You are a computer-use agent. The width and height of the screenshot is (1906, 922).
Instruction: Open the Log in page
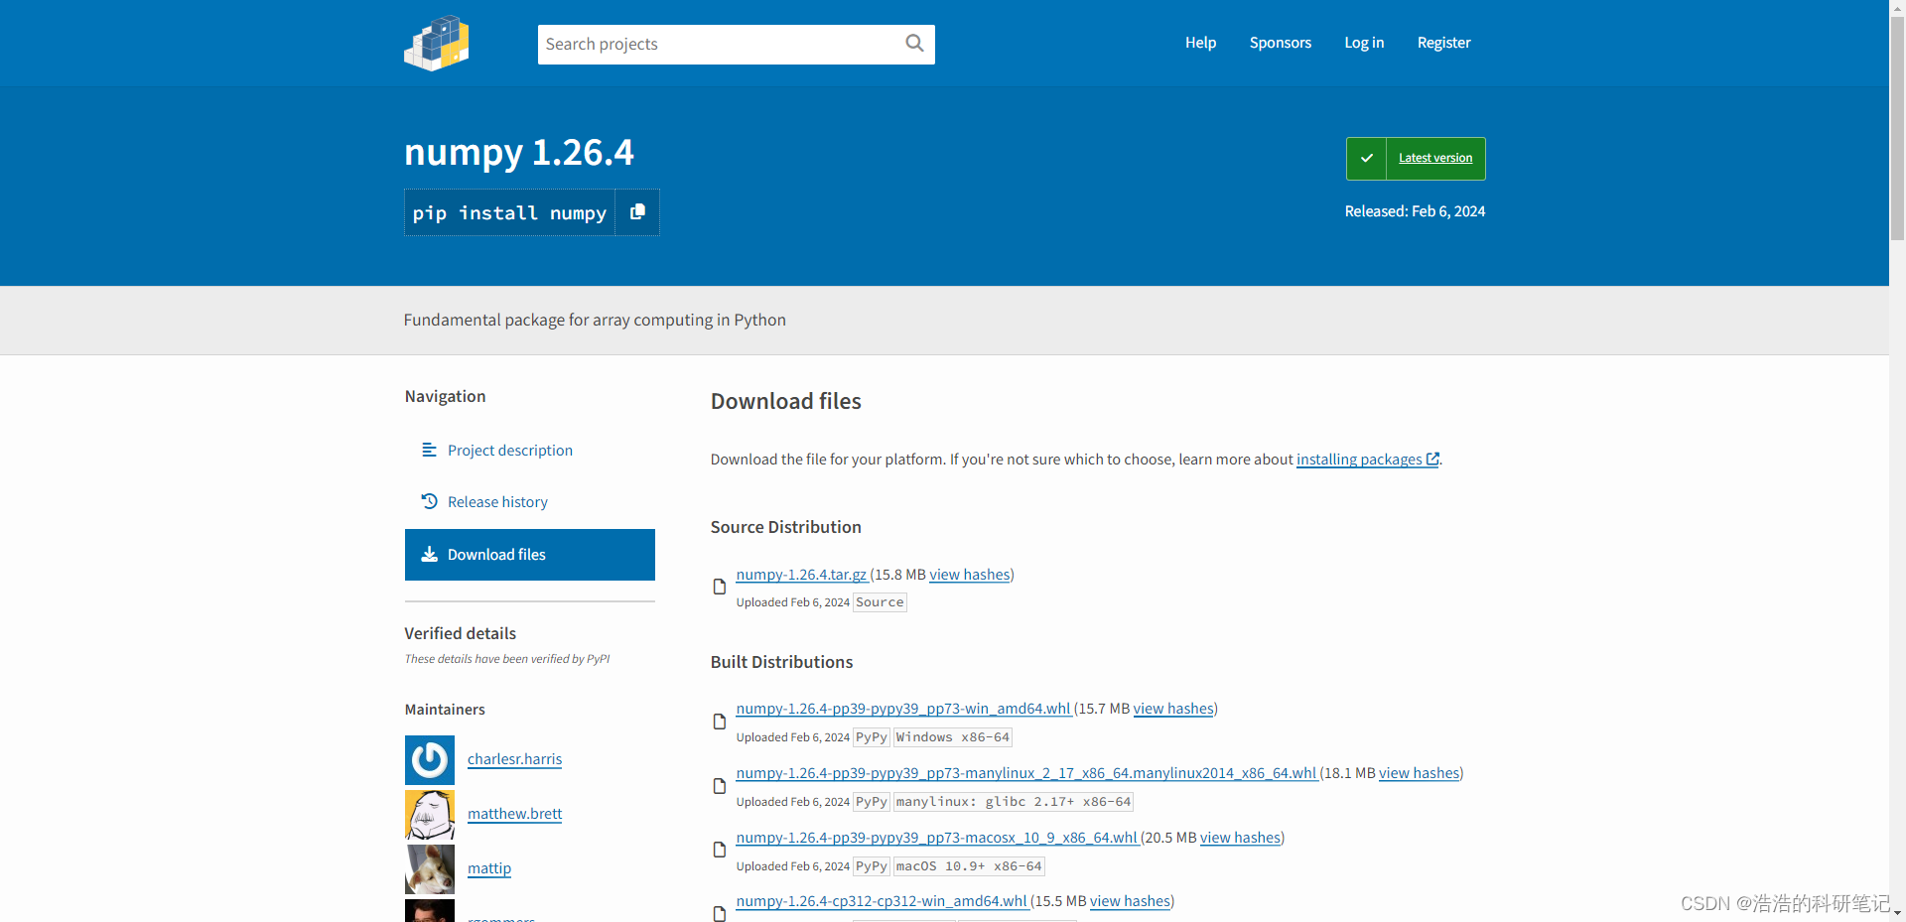1364,43
